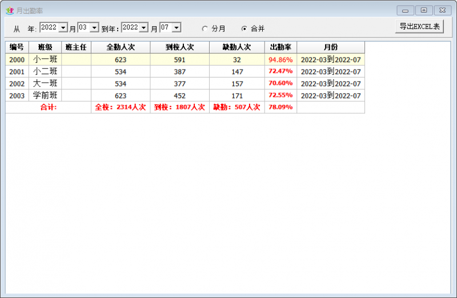The width and height of the screenshot is (457, 298).
Task: Click 缺勤人次 value 157
Action: coord(237,84)
